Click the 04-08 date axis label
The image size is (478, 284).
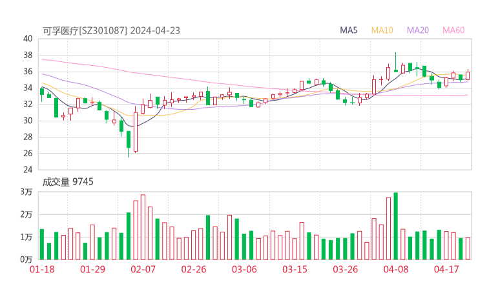396,269
